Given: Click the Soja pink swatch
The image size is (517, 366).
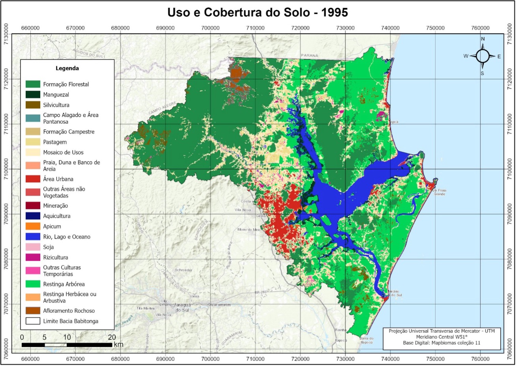Looking at the screenshot, I should pos(33,247).
